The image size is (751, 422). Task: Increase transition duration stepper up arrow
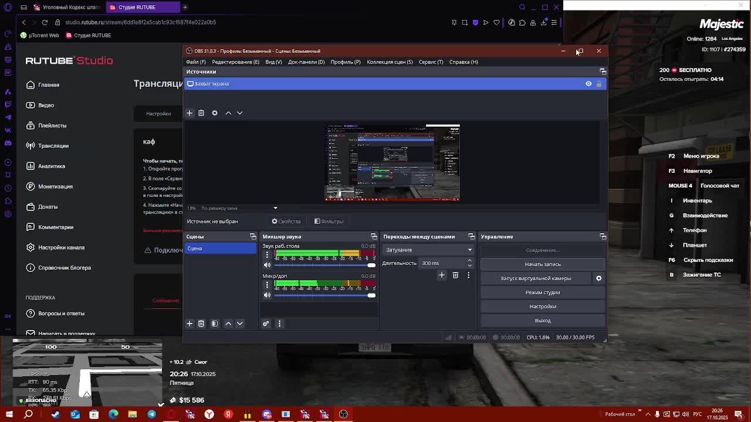(x=469, y=261)
